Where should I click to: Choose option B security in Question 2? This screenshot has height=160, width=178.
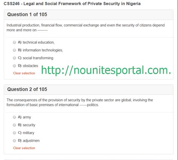tap(14, 125)
